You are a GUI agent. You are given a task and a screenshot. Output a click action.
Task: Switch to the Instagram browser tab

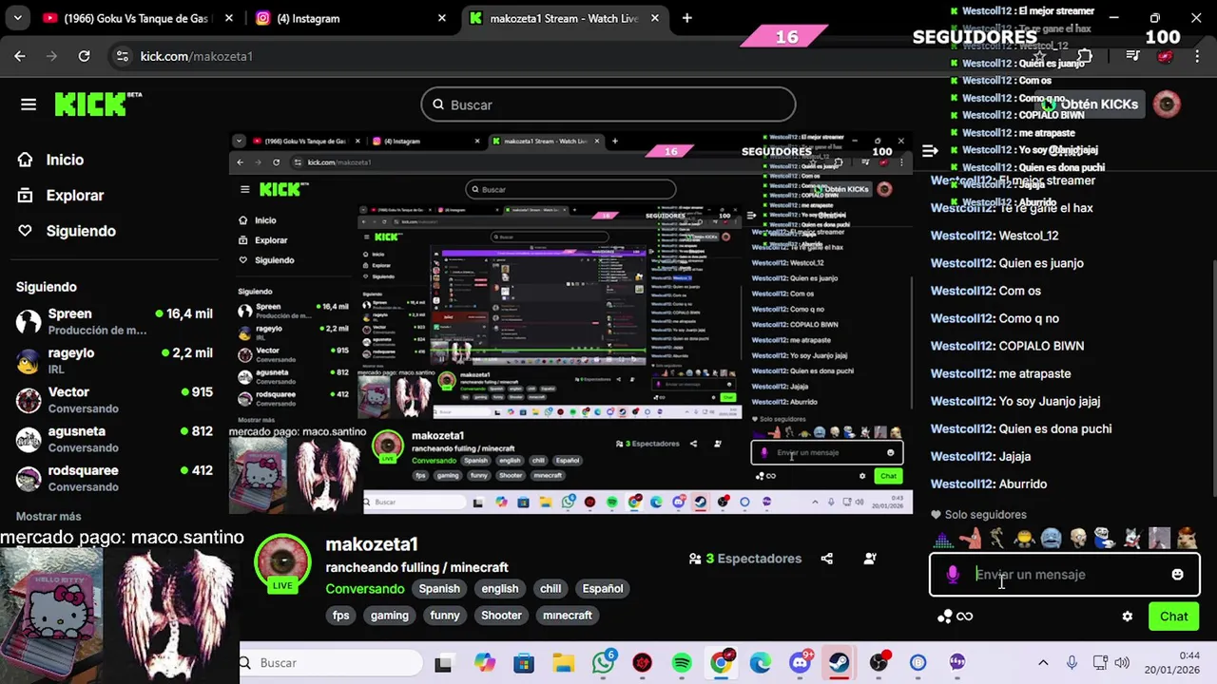pyautogui.click(x=352, y=18)
